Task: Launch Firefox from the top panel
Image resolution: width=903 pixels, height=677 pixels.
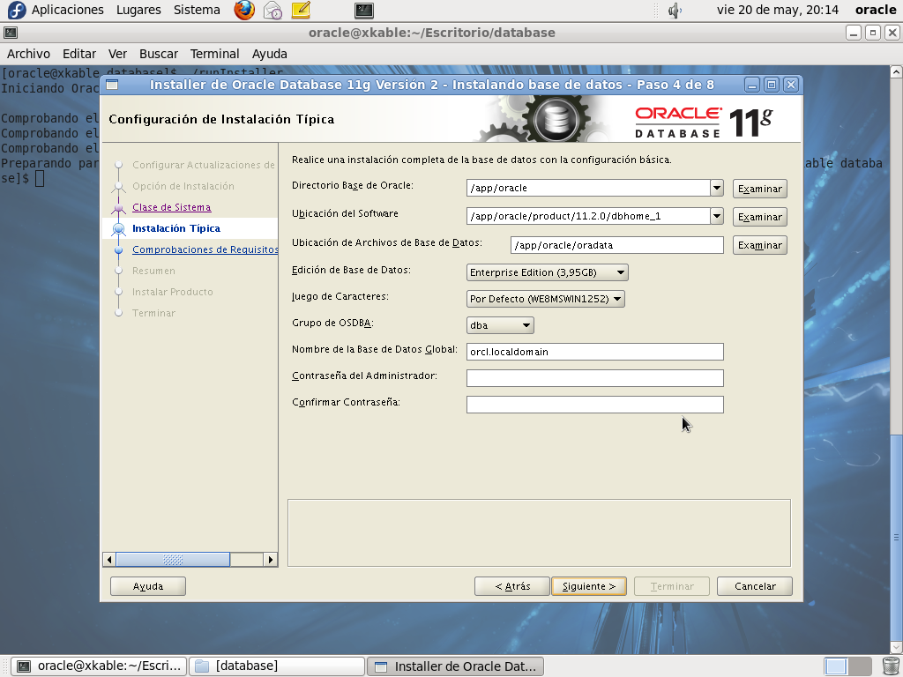Action: click(244, 10)
